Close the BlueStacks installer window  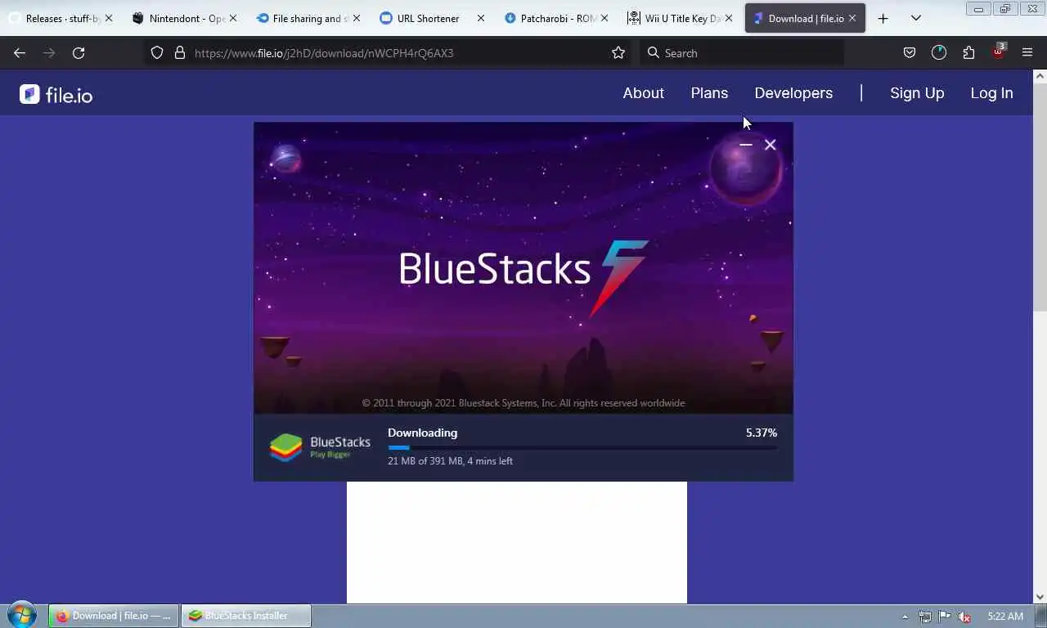(x=770, y=145)
